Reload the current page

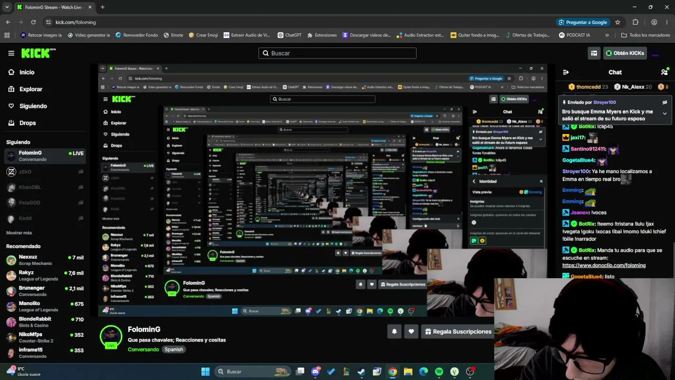coord(33,22)
